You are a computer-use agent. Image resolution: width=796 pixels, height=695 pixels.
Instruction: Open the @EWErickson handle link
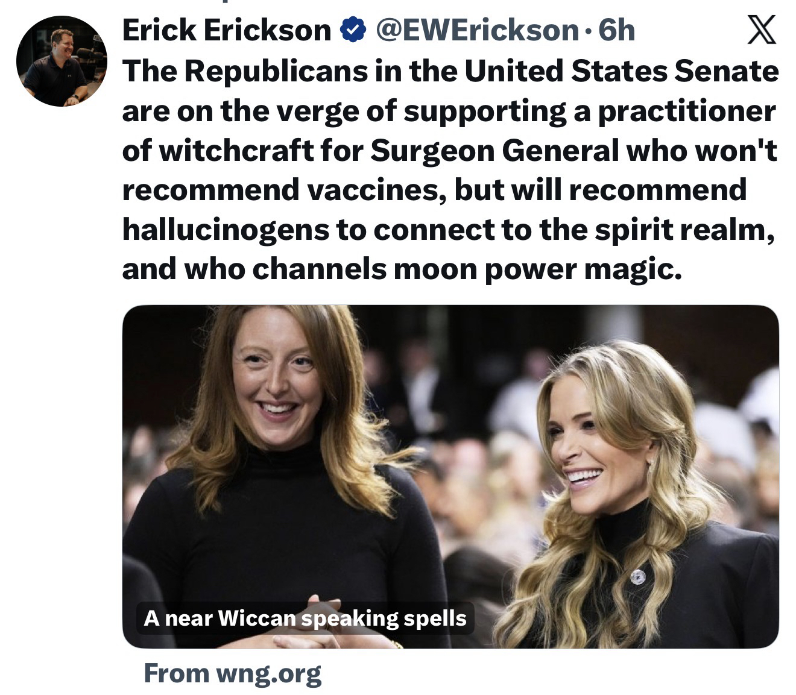pos(476,30)
